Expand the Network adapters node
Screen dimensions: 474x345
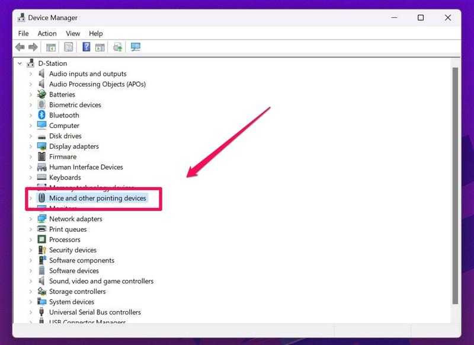click(x=31, y=219)
